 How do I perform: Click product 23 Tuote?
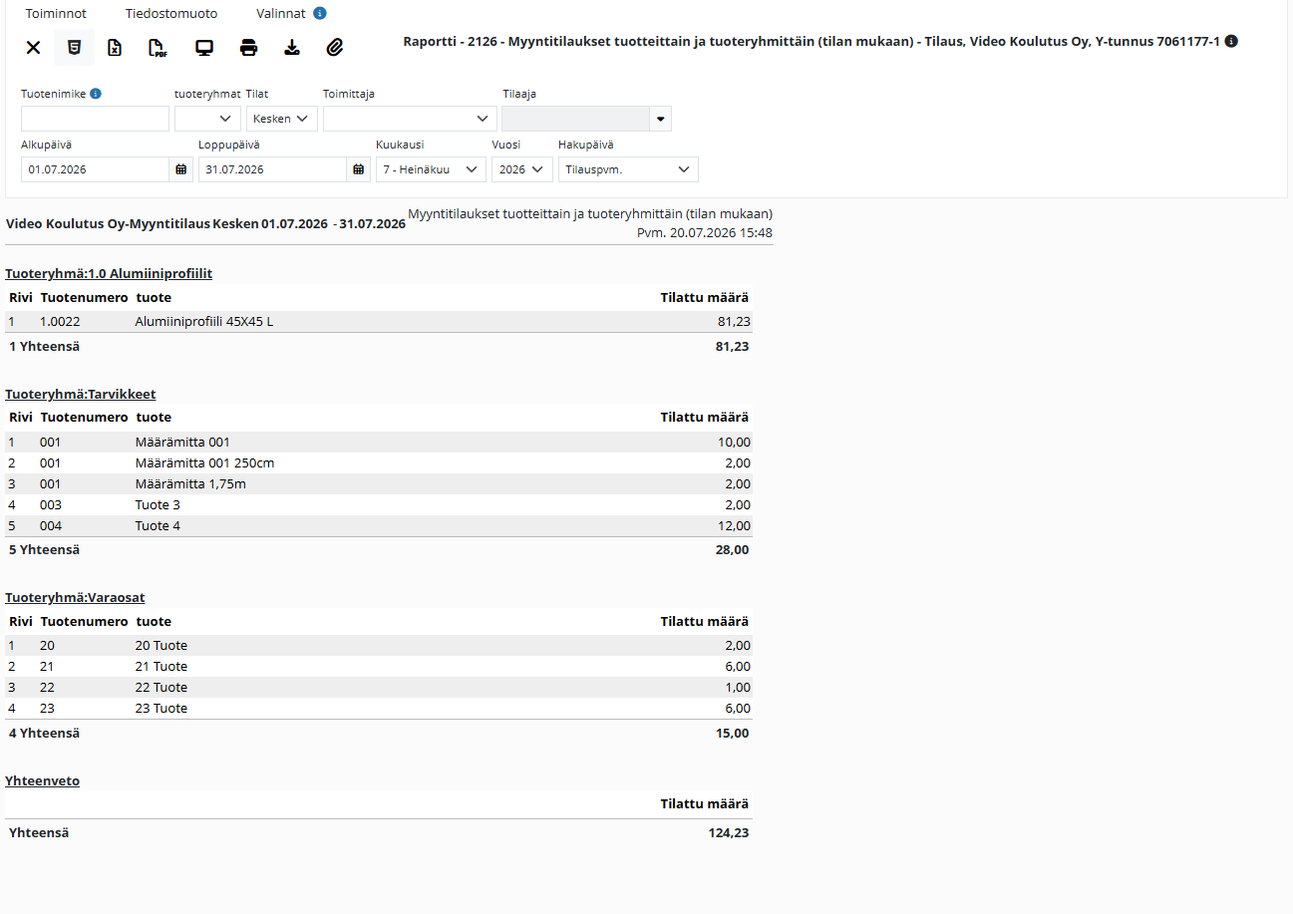tap(162, 708)
